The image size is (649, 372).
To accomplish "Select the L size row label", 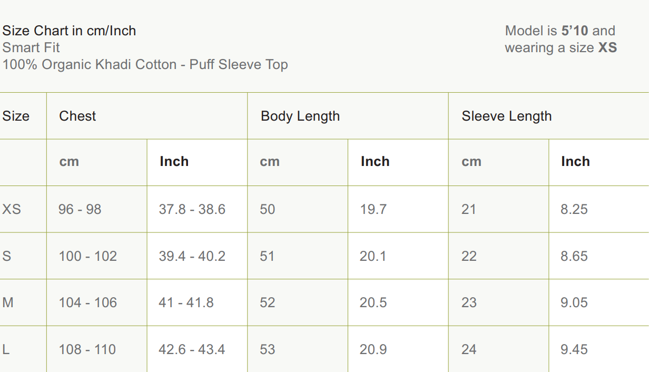I will click(6, 349).
